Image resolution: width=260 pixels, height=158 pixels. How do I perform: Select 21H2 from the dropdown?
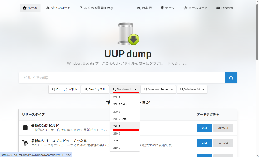point(125,148)
